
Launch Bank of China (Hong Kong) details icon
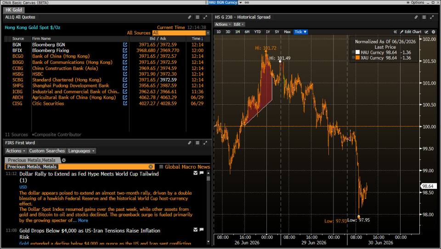tap(125, 56)
